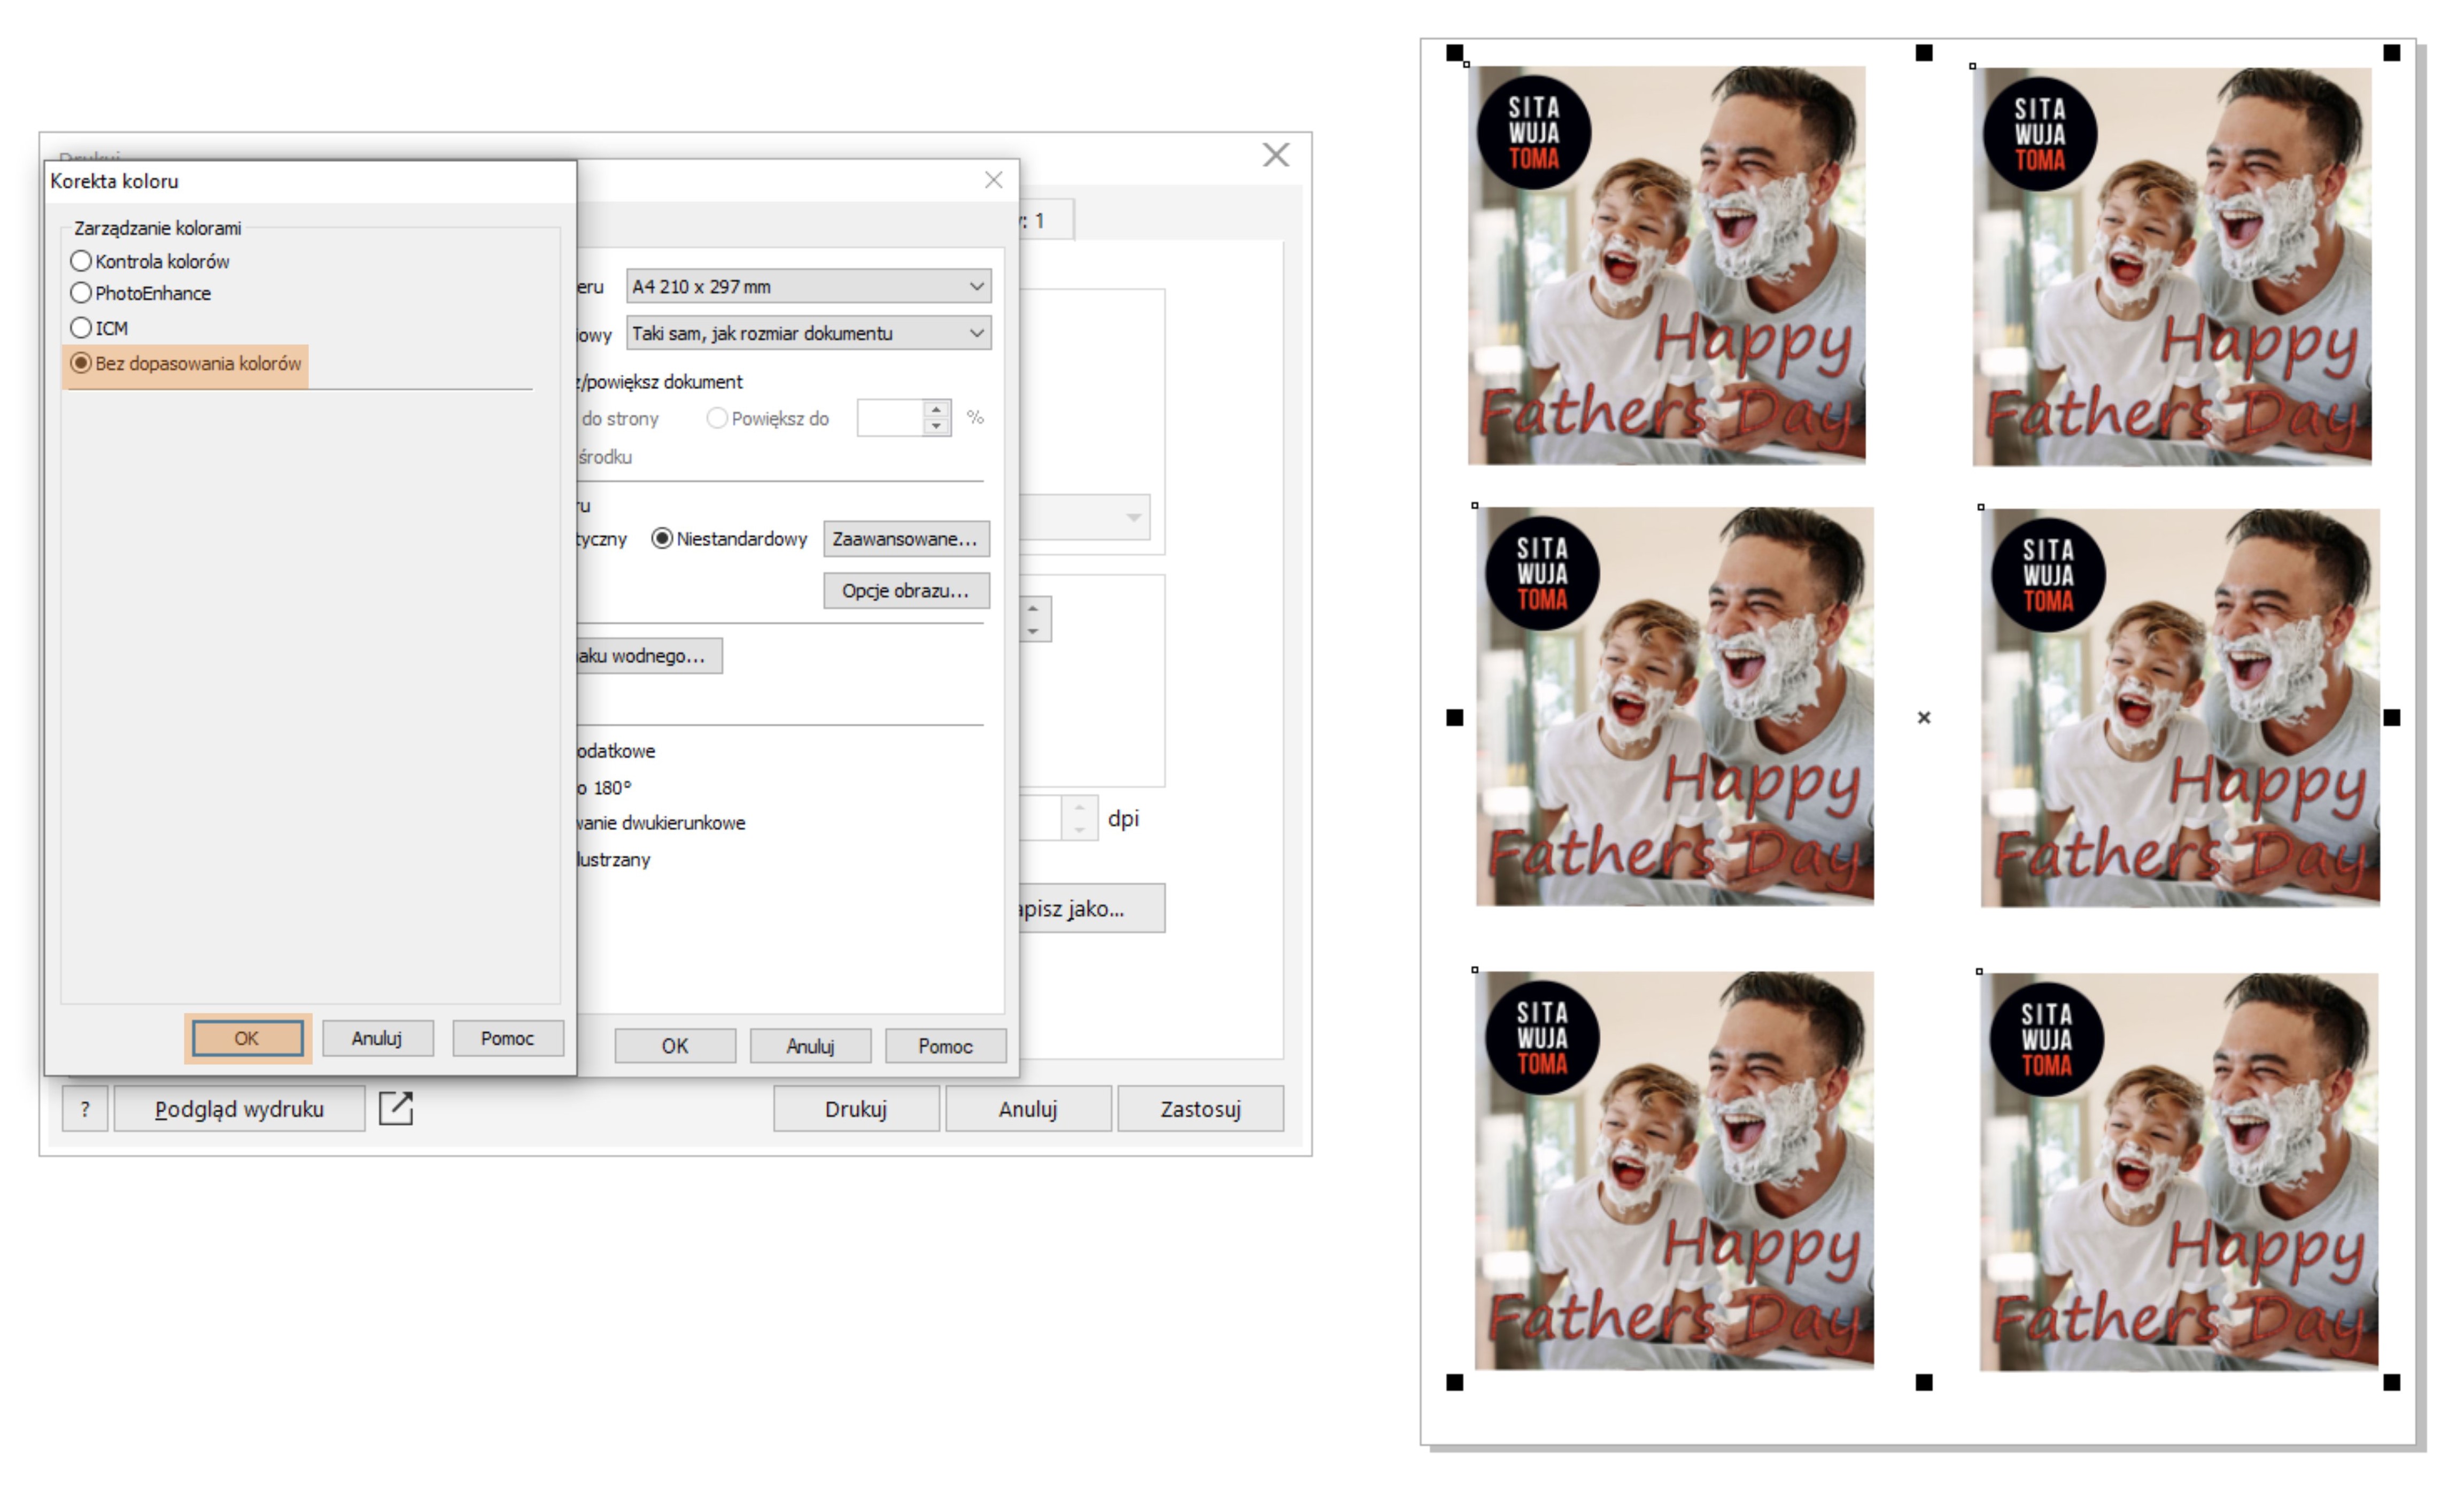Image resolution: width=2464 pixels, height=1486 pixels.
Task: Open the A4 210 x 297 mm dropdown
Action: click(x=808, y=286)
